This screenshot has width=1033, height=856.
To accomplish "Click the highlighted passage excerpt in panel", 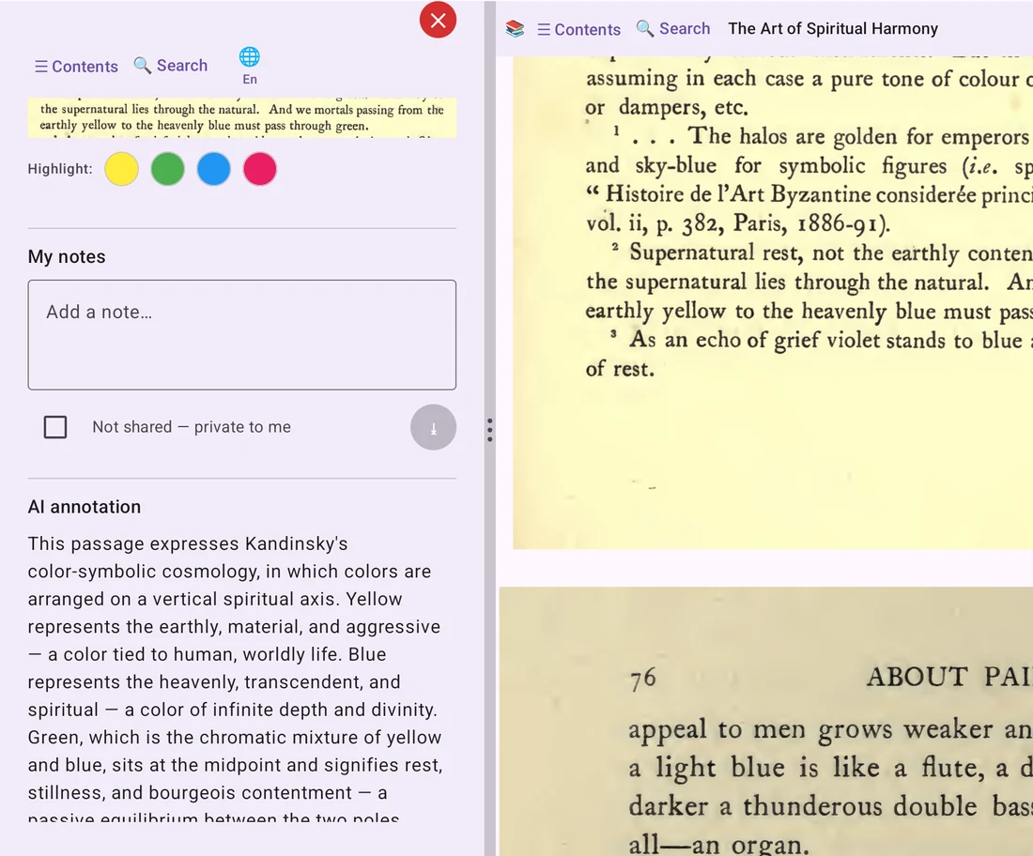I will click(x=241, y=118).
